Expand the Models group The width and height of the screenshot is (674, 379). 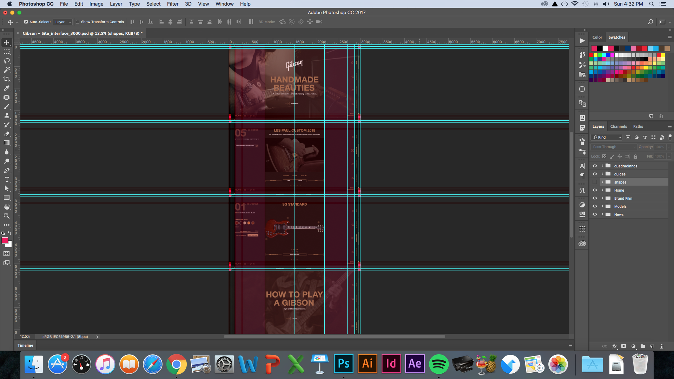pyautogui.click(x=602, y=206)
